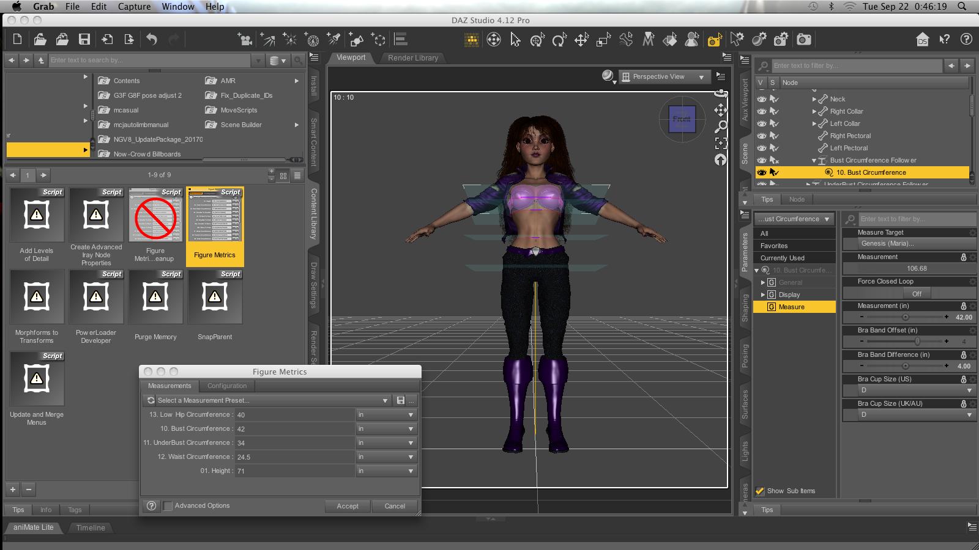
Task: Select the Universal manipulator tool
Action: 537,40
